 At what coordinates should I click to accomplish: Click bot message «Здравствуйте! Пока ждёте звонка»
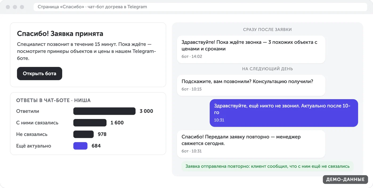pos(251,49)
